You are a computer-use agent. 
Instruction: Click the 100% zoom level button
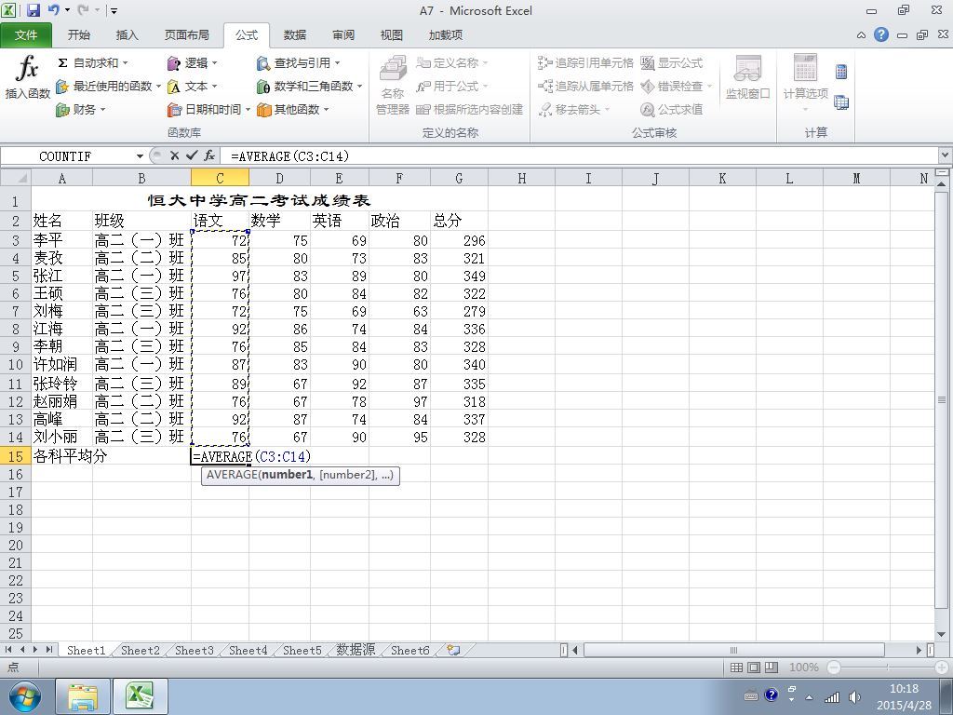(x=803, y=668)
